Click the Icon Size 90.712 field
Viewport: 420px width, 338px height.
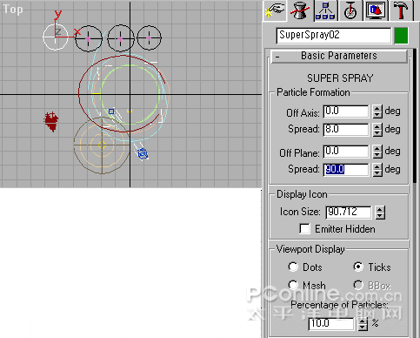pyautogui.click(x=349, y=213)
